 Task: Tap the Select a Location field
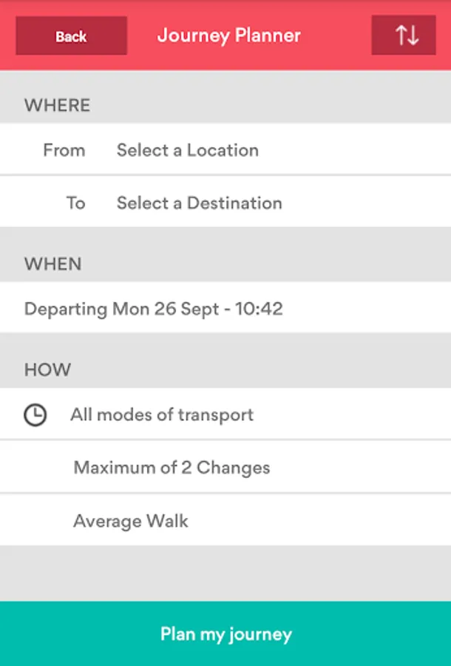point(188,150)
